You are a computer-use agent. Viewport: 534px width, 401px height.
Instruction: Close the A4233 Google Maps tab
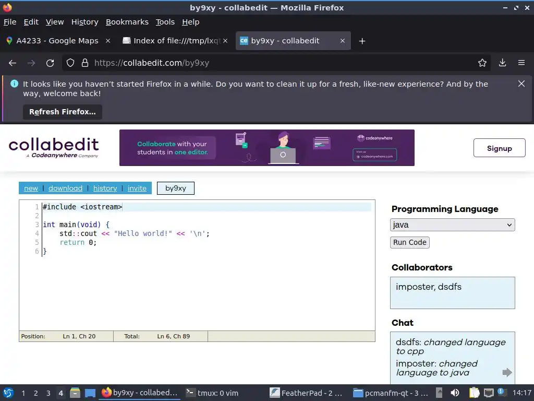tap(108, 41)
